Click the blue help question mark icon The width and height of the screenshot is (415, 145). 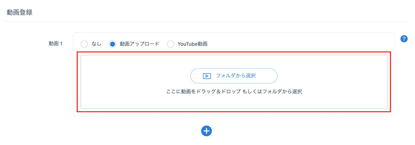[x=404, y=39]
